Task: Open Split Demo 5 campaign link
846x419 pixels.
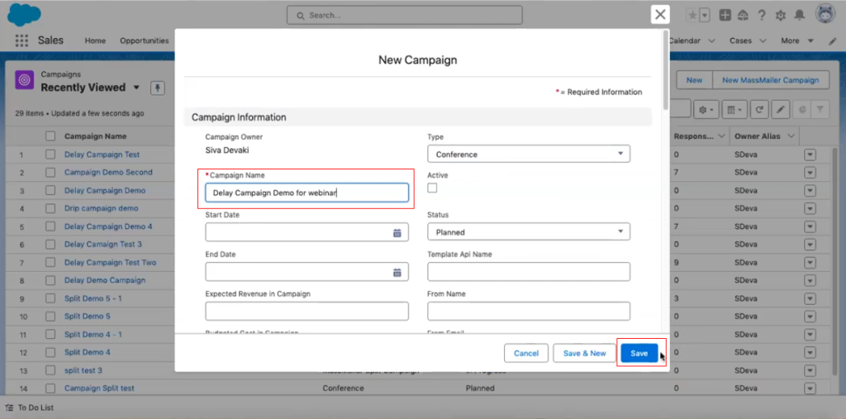Action: point(87,317)
